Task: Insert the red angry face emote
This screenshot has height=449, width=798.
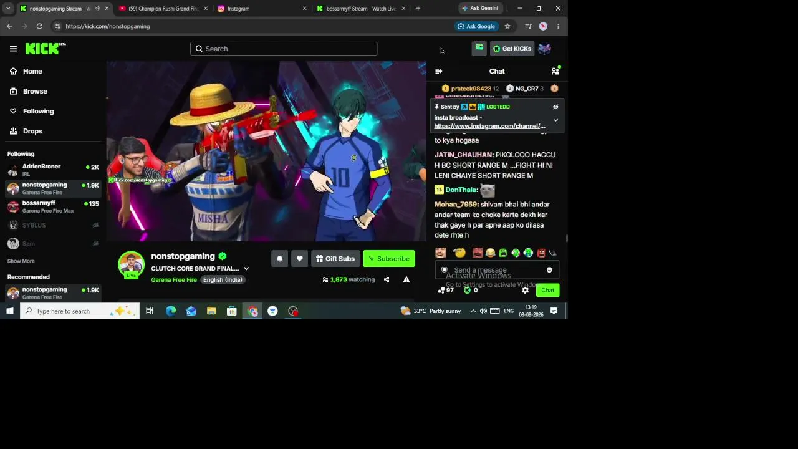Action: pyautogui.click(x=541, y=253)
